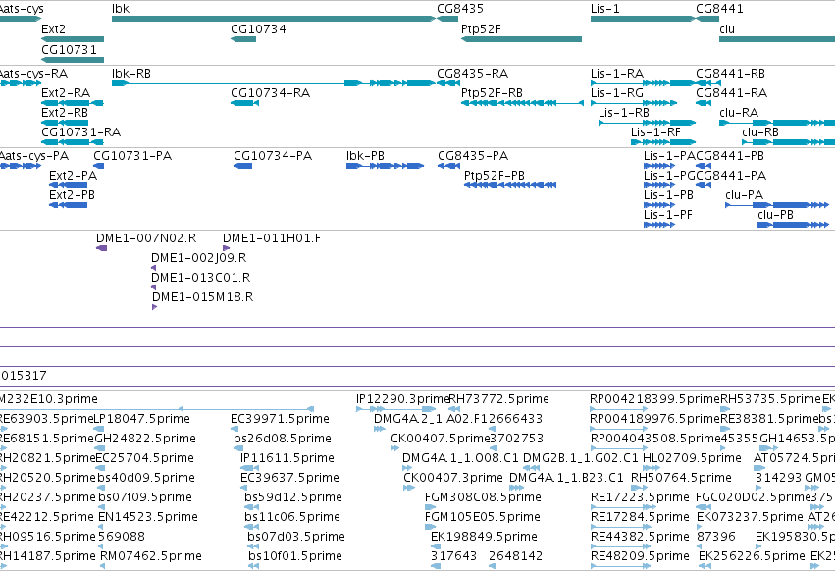This screenshot has width=835, height=571.
Task: Select EST RM07462.5prime
Action: [x=151, y=556]
